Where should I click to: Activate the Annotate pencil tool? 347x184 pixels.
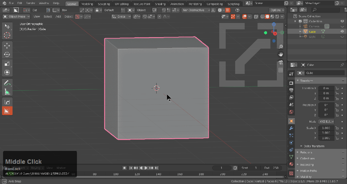[7, 83]
